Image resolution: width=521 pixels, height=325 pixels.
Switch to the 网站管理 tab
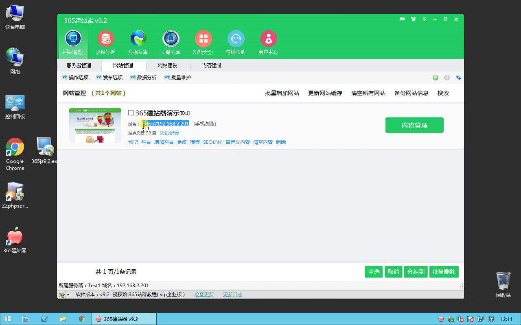tap(123, 65)
